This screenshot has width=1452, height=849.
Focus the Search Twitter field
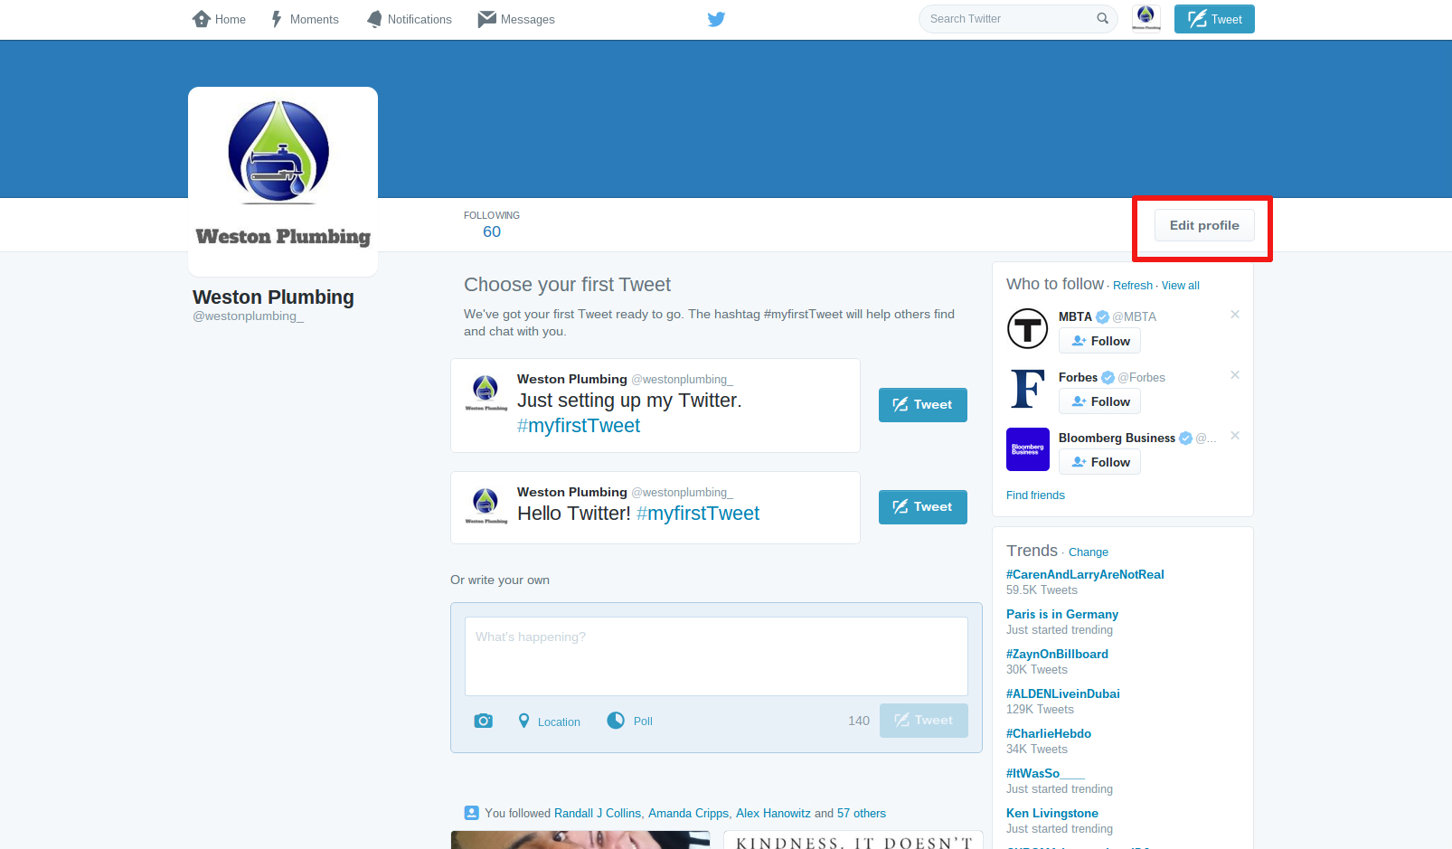[x=1018, y=19]
